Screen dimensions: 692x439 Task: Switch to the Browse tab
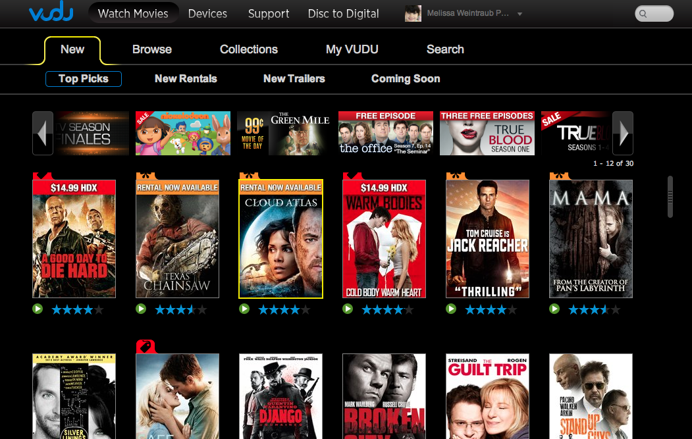point(152,49)
